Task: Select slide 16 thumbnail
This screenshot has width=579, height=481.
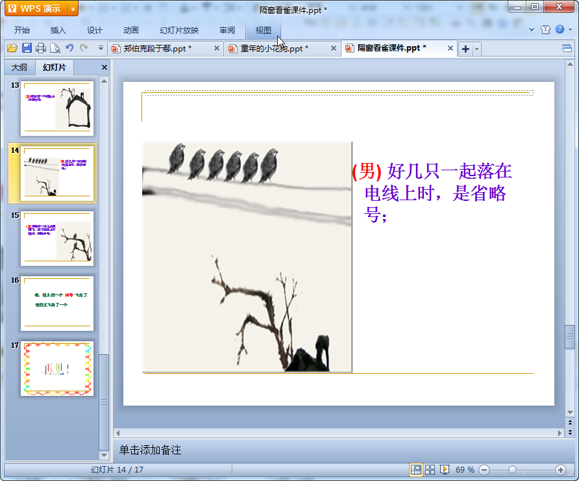Action: pos(57,304)
